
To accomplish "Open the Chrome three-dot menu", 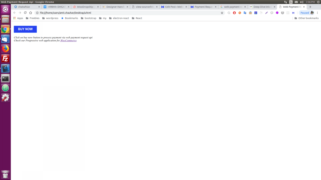I will tap(318, 13).
